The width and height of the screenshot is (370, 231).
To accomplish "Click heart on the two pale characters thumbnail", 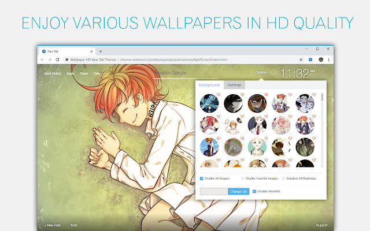I will click(314, 95).
